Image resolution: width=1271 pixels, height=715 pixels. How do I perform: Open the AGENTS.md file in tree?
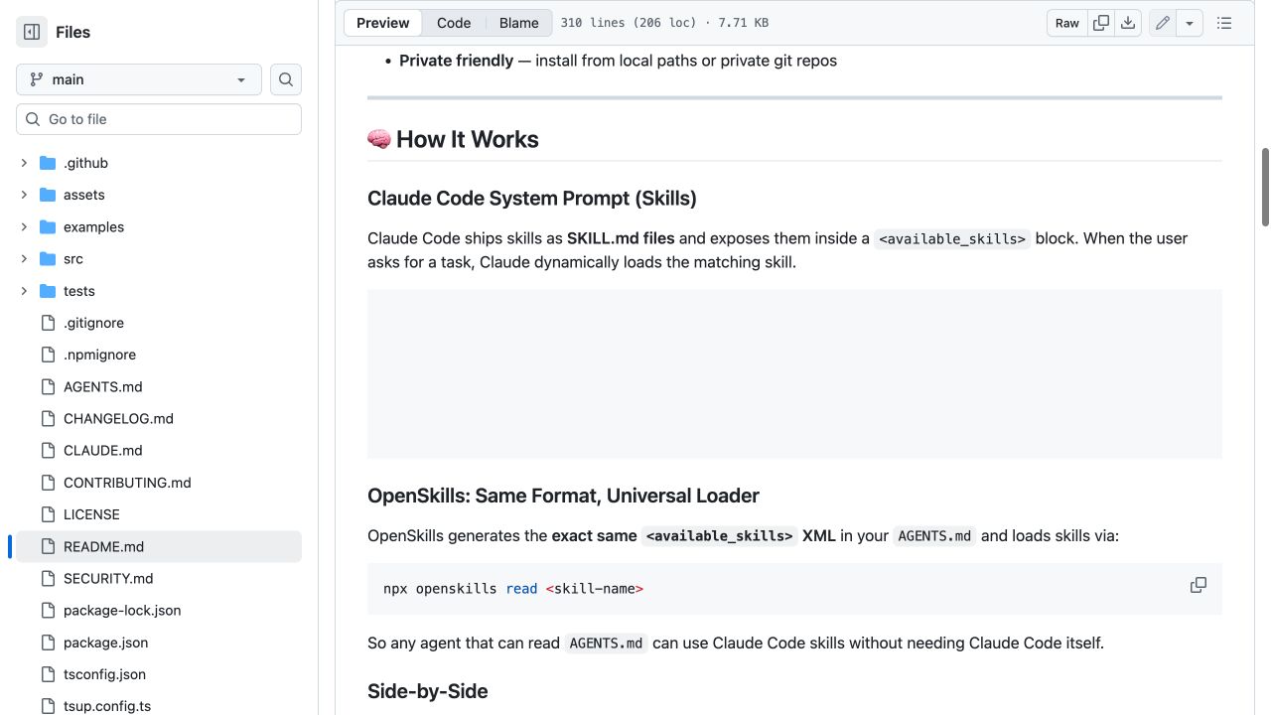click(x=103, y=386)
